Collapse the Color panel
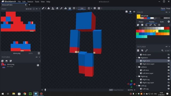This screenshot has height=96, width=171. coord(169,12)
